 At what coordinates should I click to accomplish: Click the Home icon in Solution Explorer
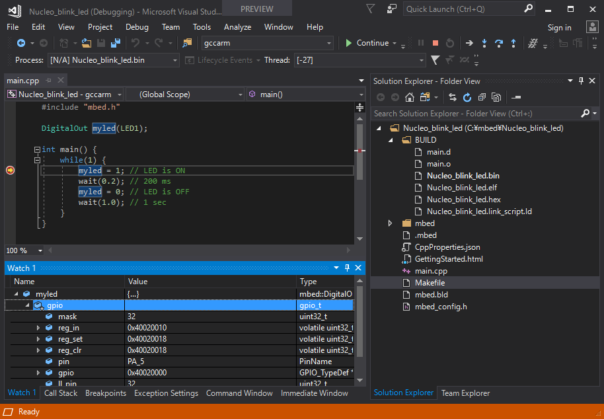tap(410, 97)
